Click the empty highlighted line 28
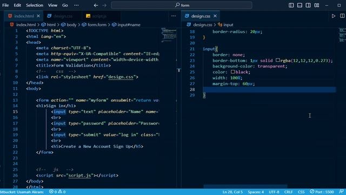This screenshot has width=346, height=195. pyautogui.click(x=269, y=89)
